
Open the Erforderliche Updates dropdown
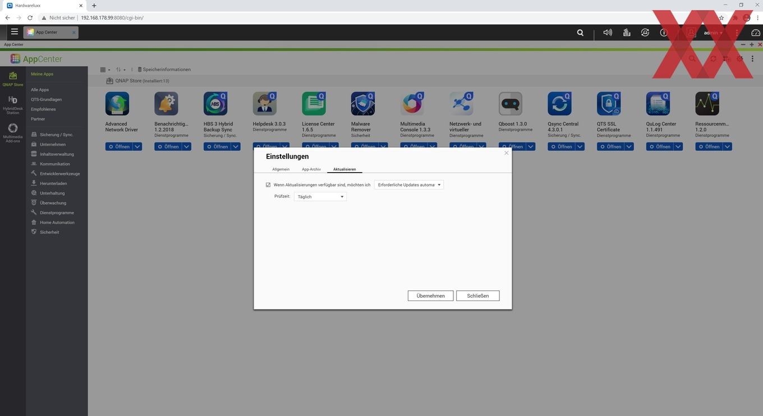pos(409,184)
